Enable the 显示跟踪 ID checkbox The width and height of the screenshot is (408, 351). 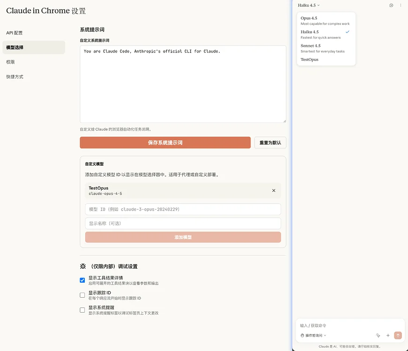click(x=82, y=295)
